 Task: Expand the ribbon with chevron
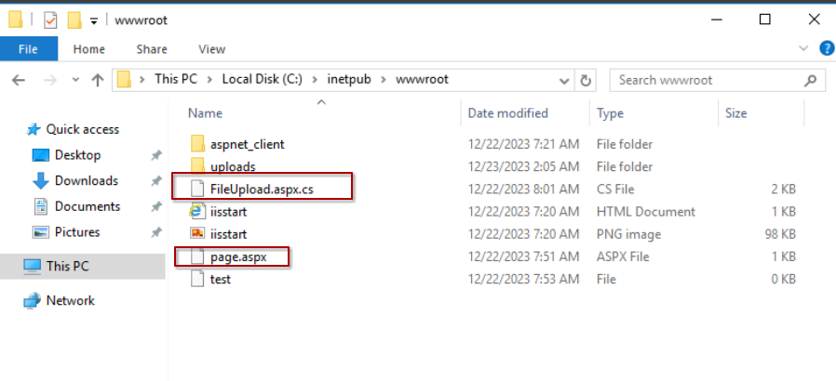click(x=804, y=48)
